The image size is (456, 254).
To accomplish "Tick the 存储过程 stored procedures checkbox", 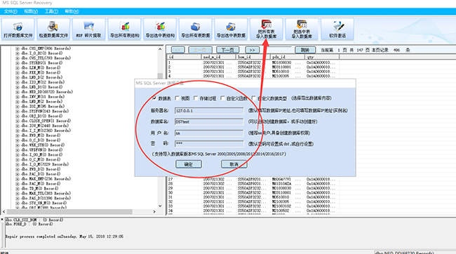I will tap(196, 98).
